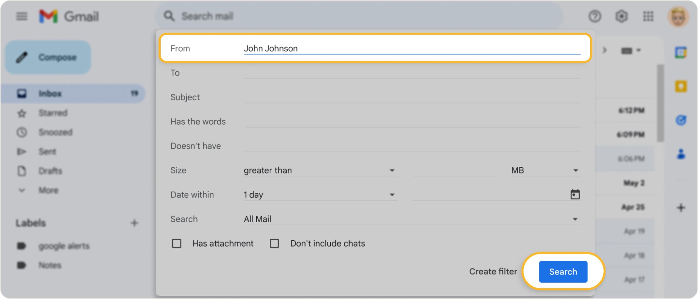Change the Date within 1 day dropdown
The width and height of the screenshot is (698, 299).
[393, 194]
